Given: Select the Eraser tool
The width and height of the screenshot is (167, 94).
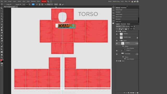Looking at the screenshot, I should (x=2, y=33).
